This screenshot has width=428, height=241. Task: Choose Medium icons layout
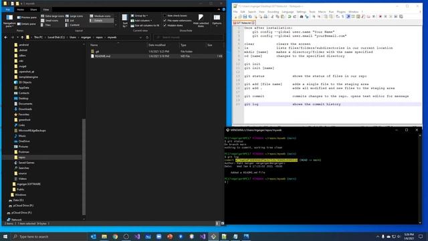point(100,16)
